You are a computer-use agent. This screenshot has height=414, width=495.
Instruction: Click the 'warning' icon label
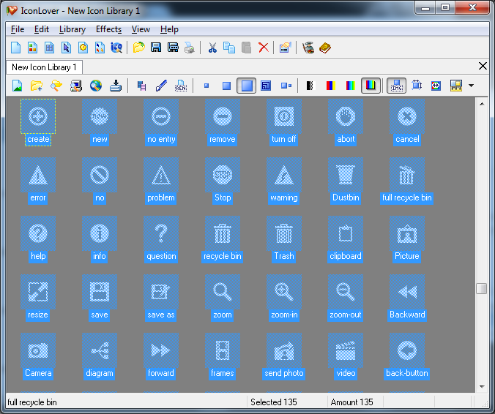click(x=284, y=197)
